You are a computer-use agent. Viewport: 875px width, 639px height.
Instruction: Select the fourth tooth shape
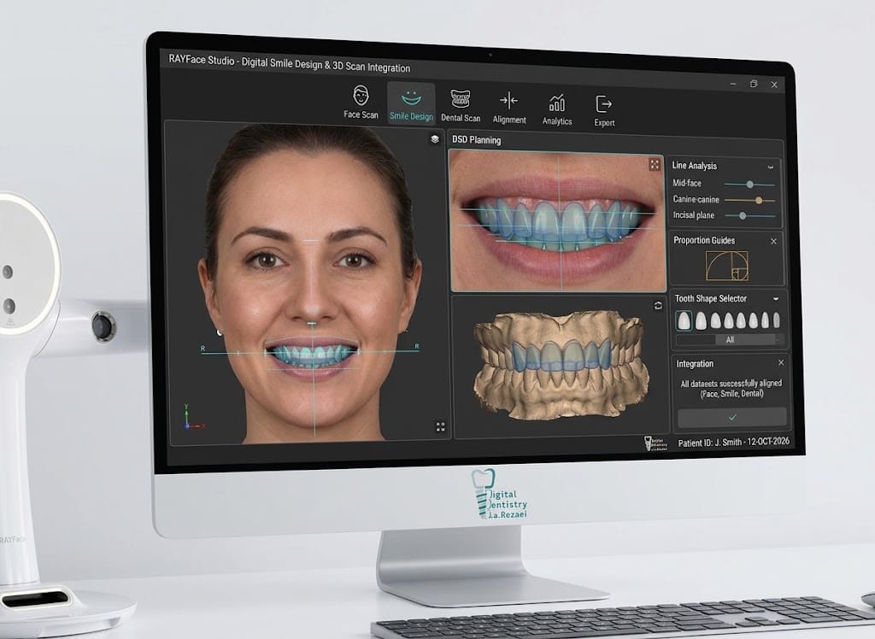pyautogui.click(x=729, y=320)
